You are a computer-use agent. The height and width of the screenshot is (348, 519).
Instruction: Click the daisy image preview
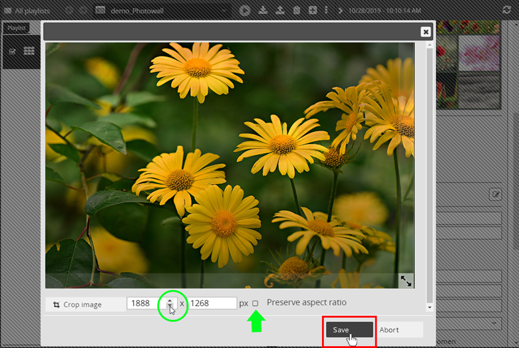click(x=230, y=165)
